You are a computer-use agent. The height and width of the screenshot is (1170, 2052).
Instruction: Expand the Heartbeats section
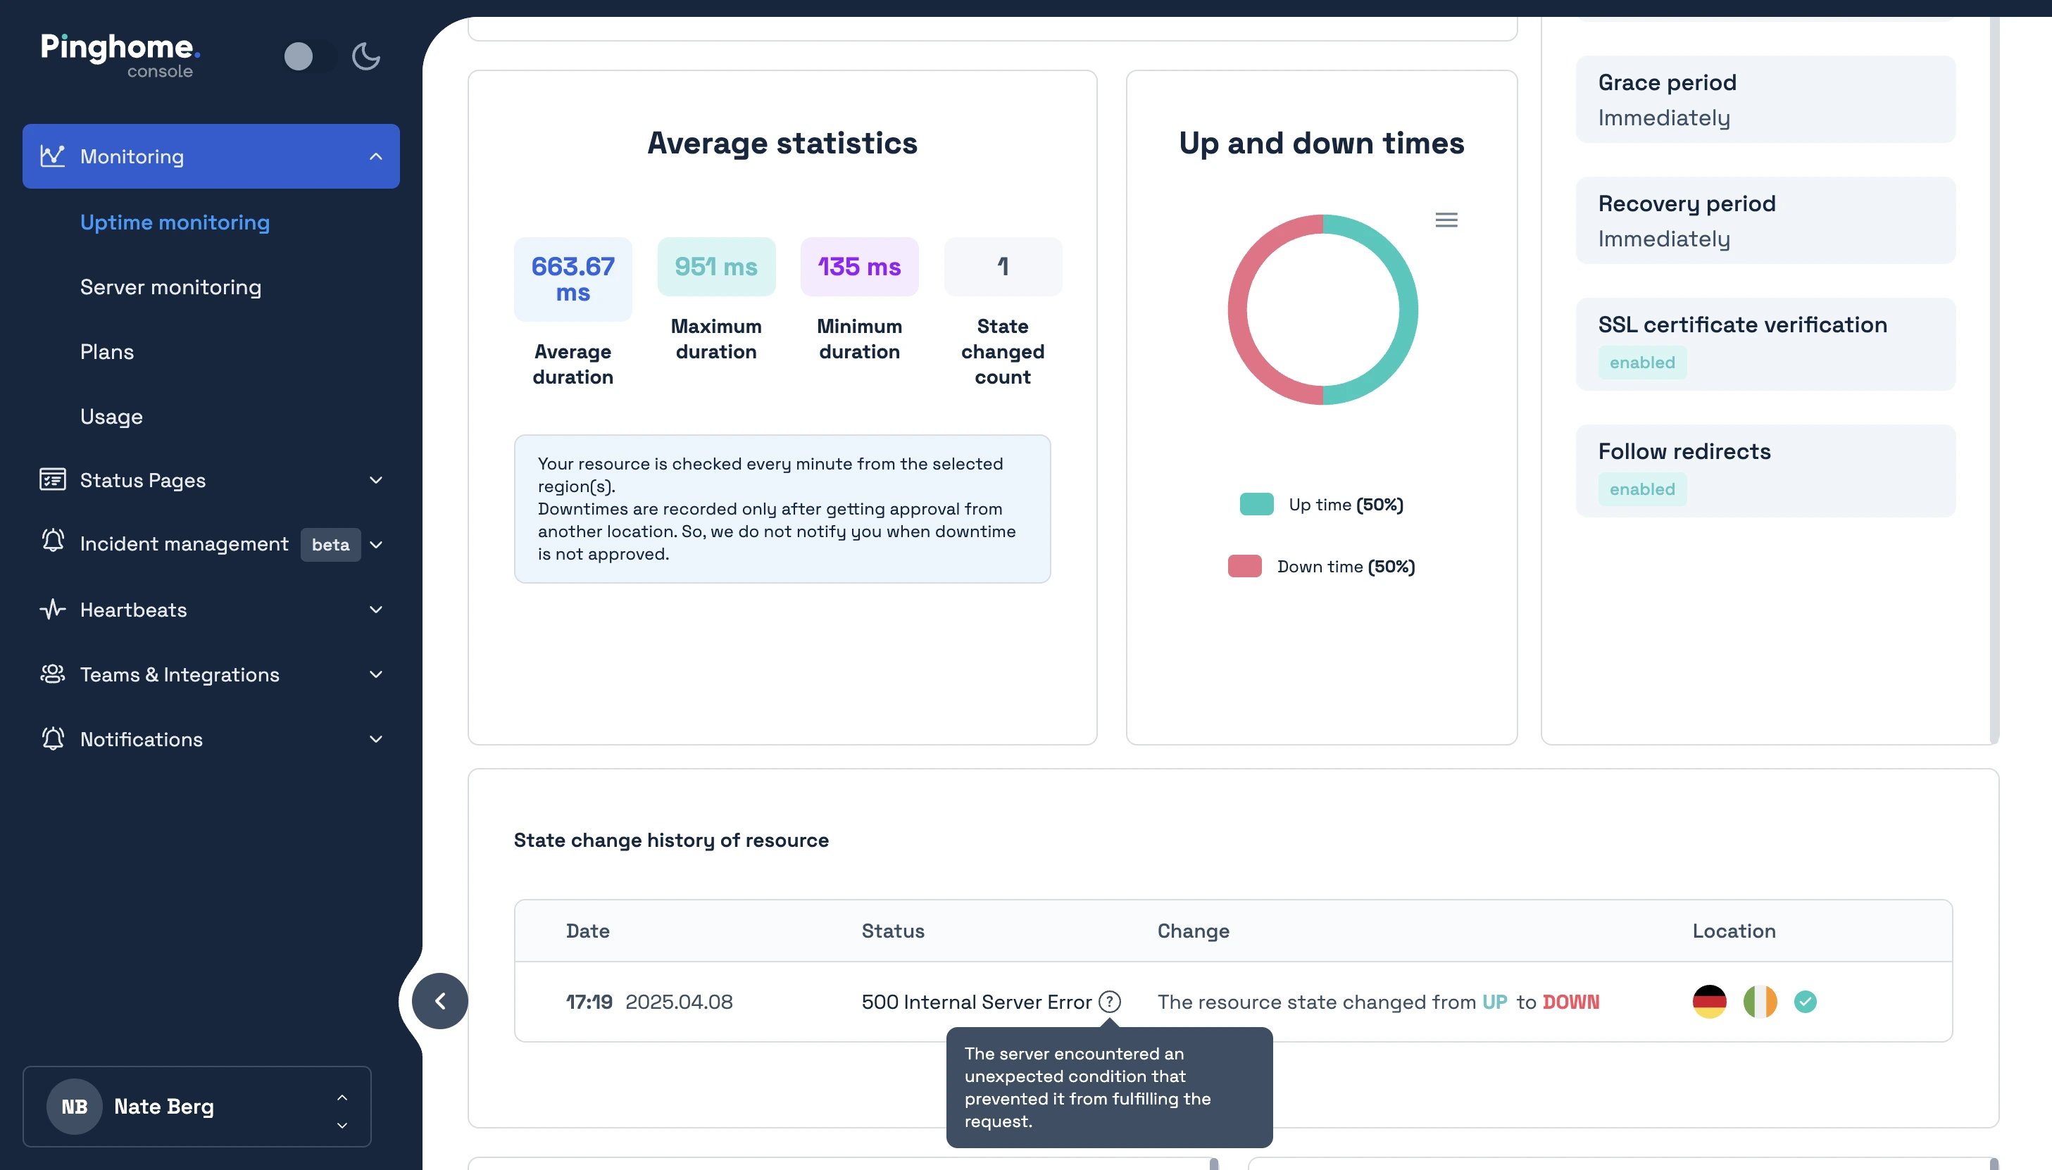tap(375, 609)
